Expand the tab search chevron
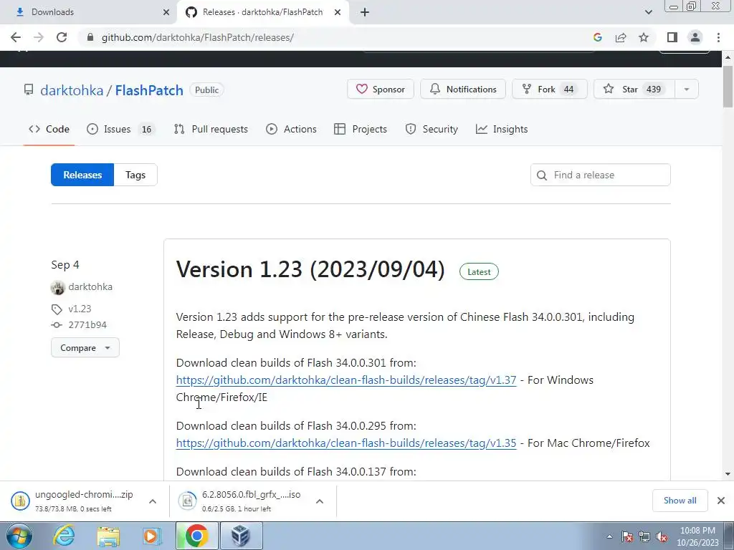Viewport: 734px width, 550px height. click(x=648, y=12)
